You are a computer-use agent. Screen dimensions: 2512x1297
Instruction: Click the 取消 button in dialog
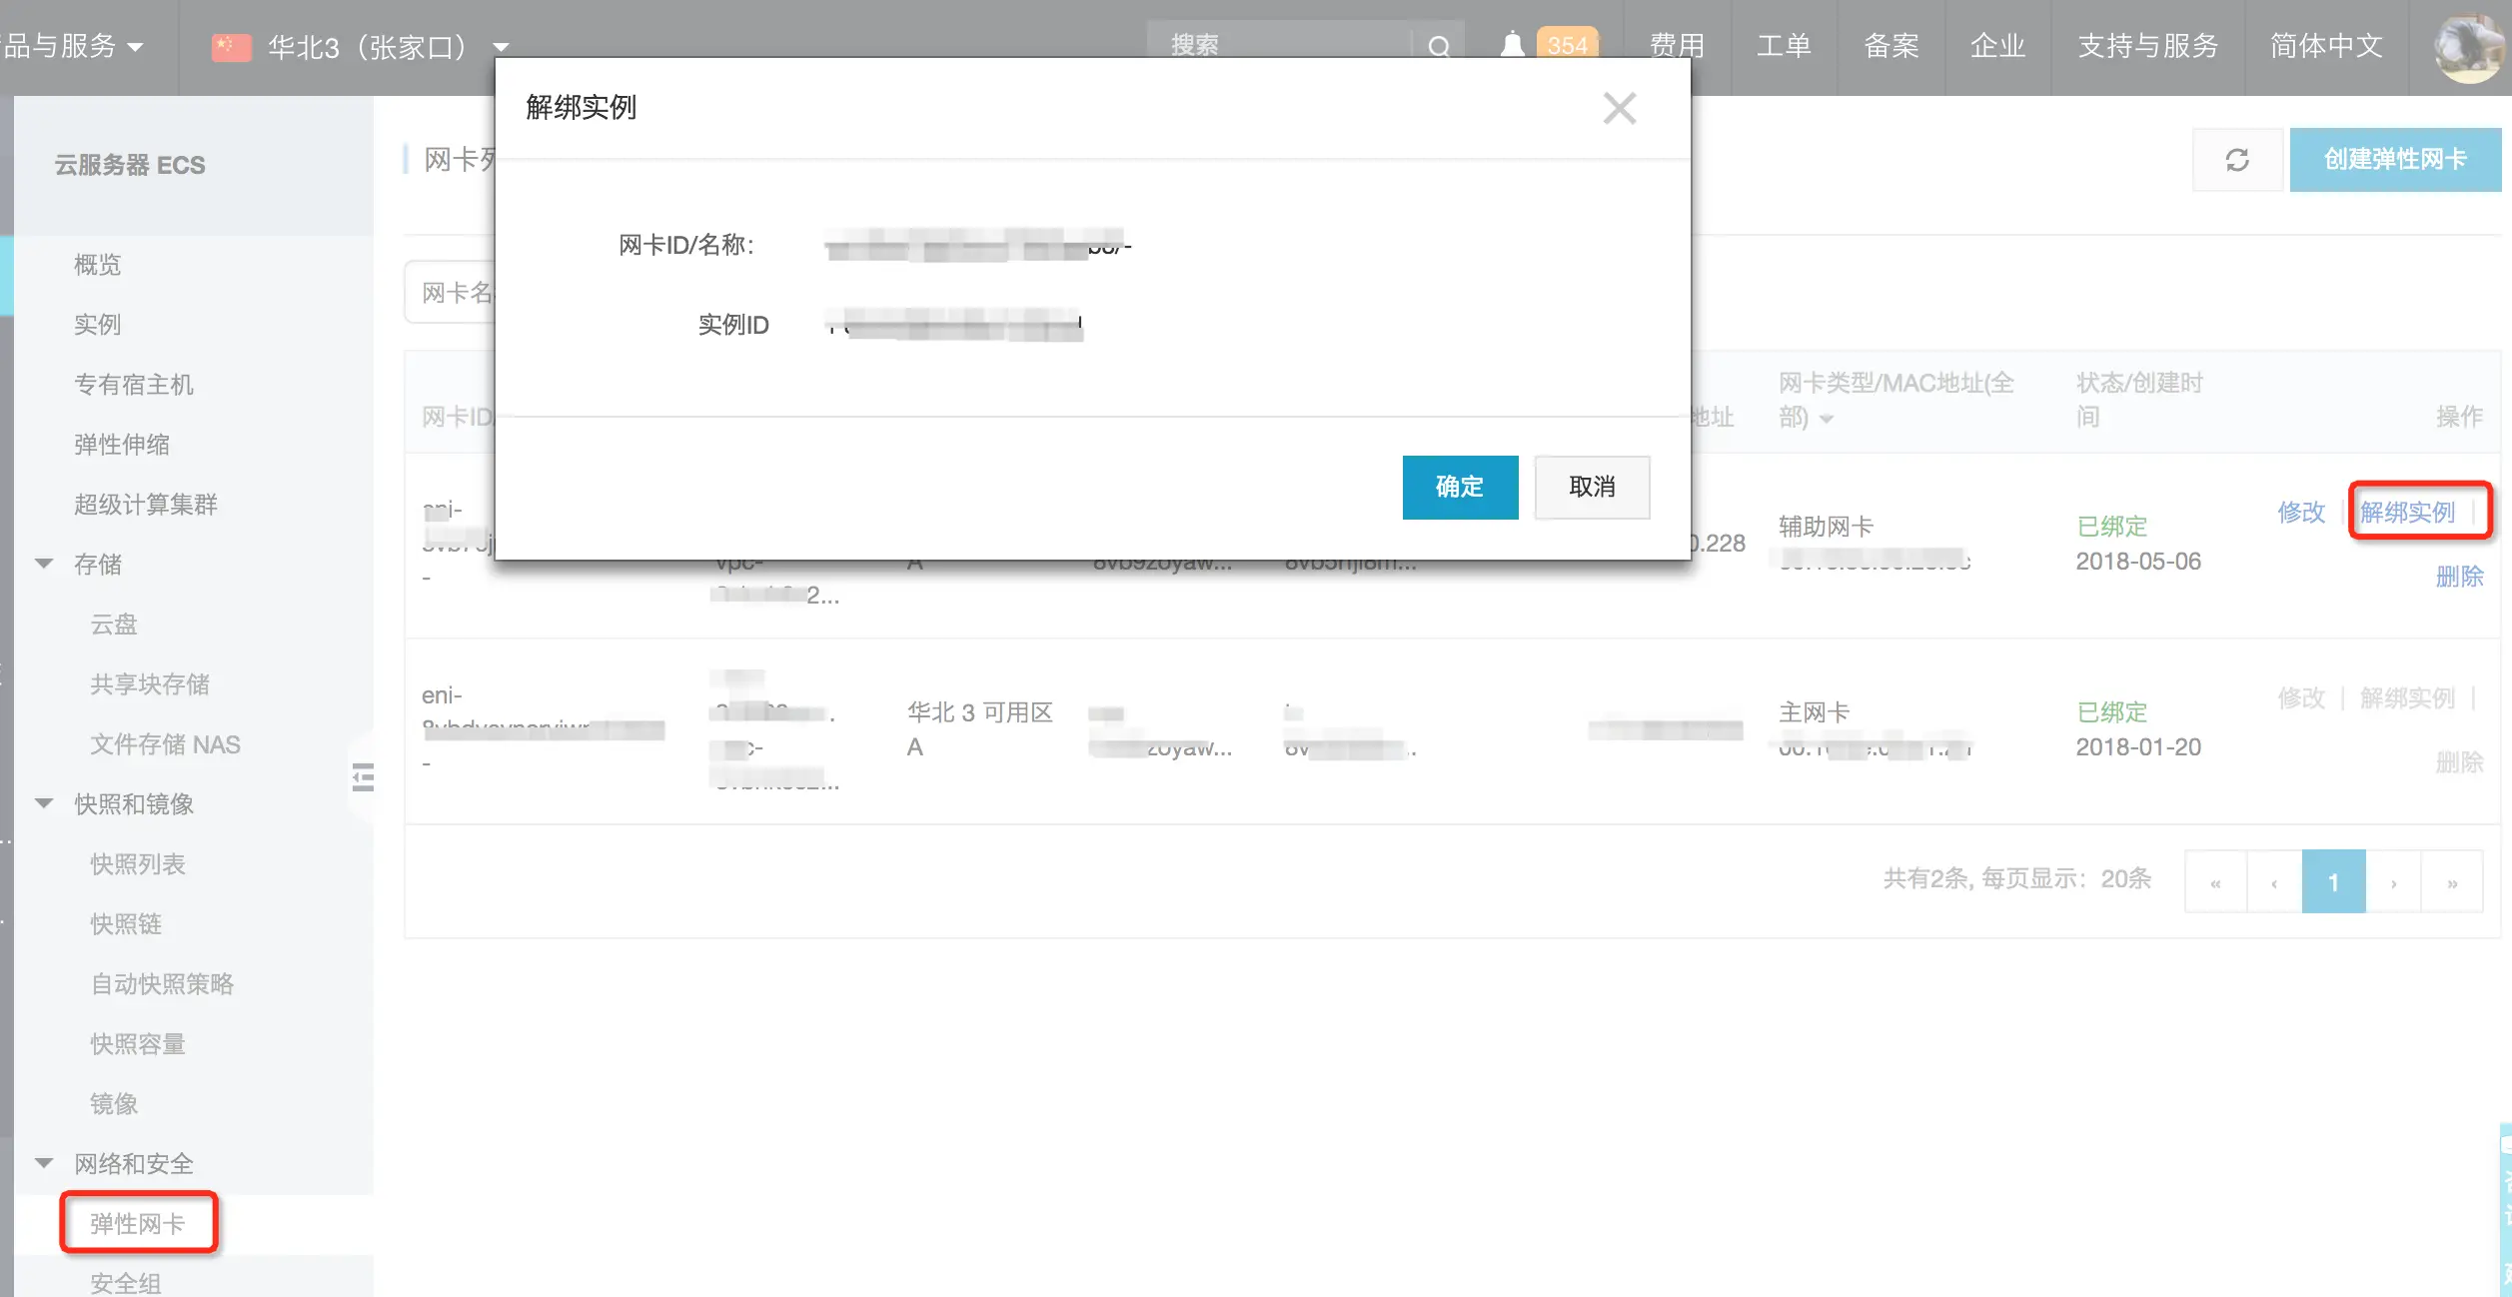coord(1591,487)
